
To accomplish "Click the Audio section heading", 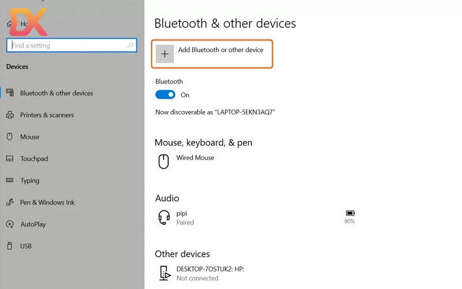I will pyautogui.click(x=167, y=198).
